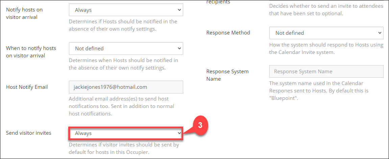Click the description about optional attendees invite

326,10
